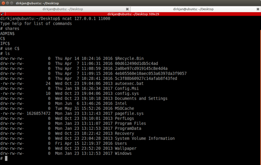Click the MSOCache directory name

click(x=125, y=109)
